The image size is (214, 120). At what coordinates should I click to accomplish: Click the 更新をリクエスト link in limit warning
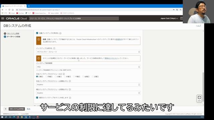click(111, 58)
